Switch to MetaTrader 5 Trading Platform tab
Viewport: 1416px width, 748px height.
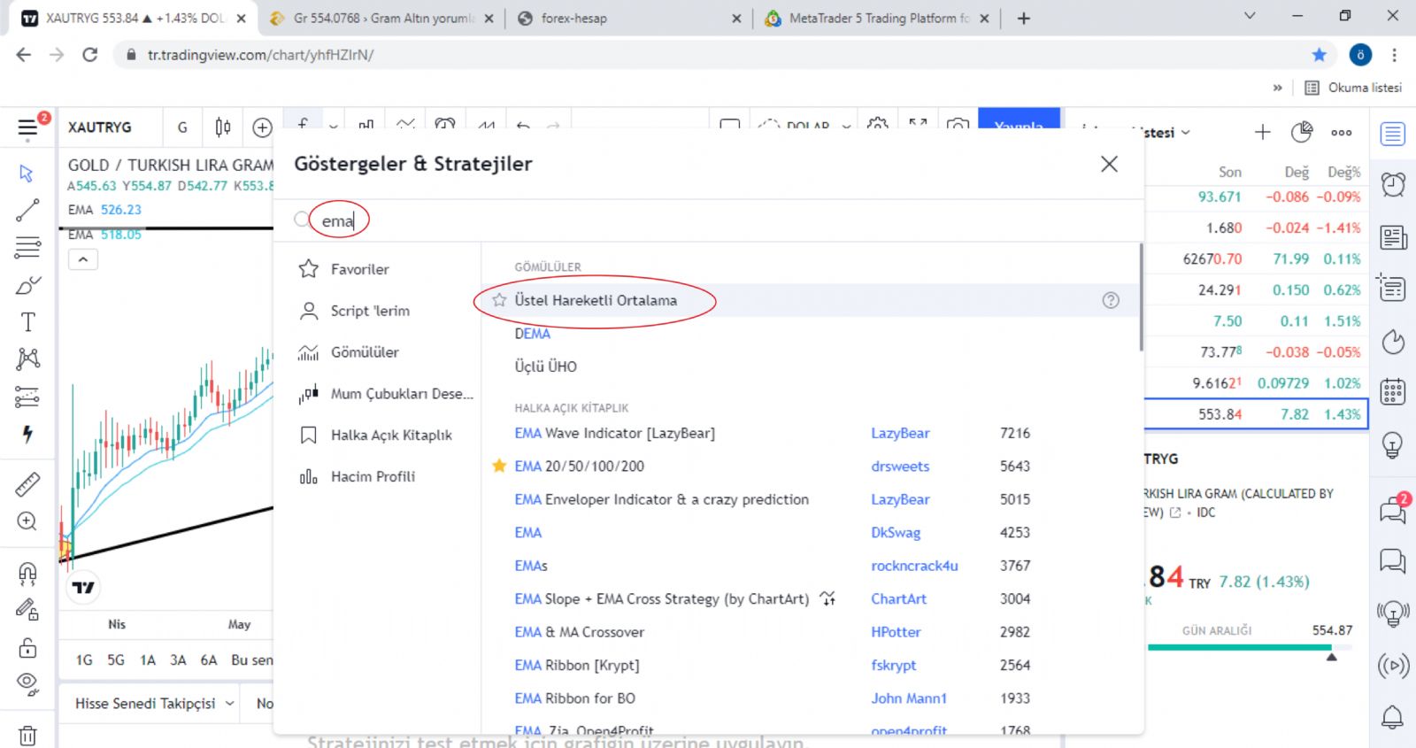[879, 18]
